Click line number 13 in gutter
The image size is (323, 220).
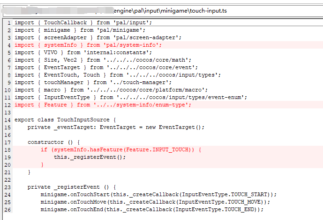click(8, 113)
